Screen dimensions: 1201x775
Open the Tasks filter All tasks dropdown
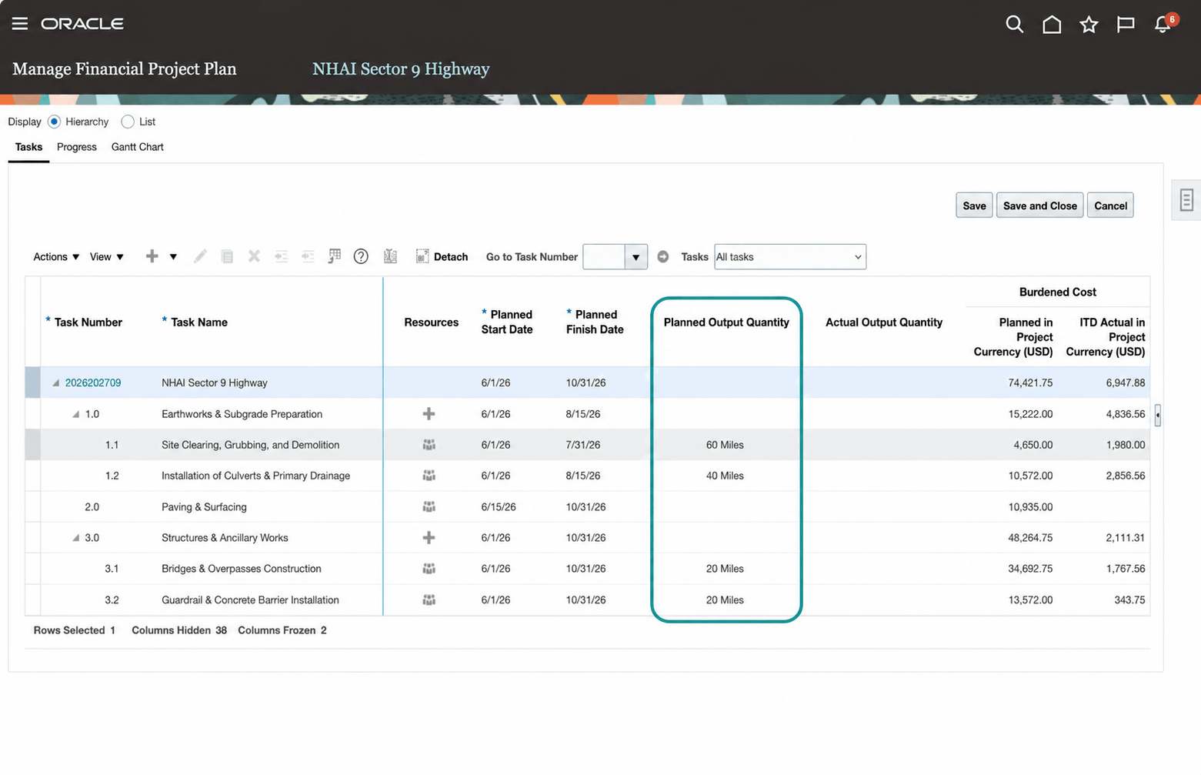pos(790,257)
